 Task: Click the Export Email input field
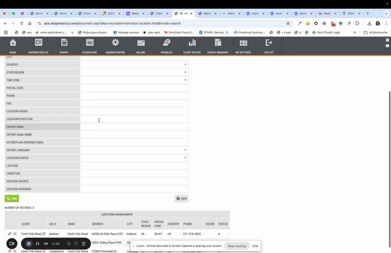pyautogui.click(x=134, y=127)
